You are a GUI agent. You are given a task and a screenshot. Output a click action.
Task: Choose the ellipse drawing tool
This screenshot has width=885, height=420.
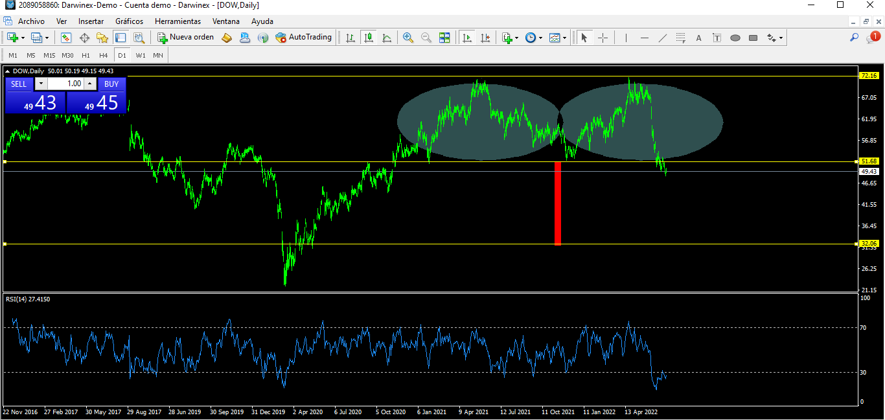(735, 38)
